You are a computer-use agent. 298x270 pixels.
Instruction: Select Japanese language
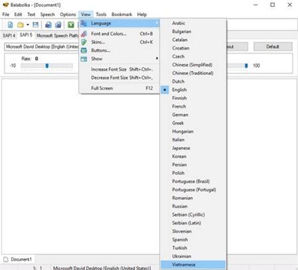(x=192, y=148)
